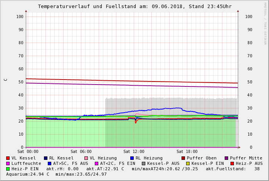
Task: Click the Sat 18:00 time axis label
Action: tap(187, 152)
